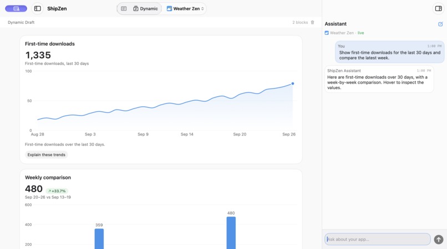The image size is (447, 249).
Task: Click the 359 bar in weekly comparison
Action: pos(99,238)
